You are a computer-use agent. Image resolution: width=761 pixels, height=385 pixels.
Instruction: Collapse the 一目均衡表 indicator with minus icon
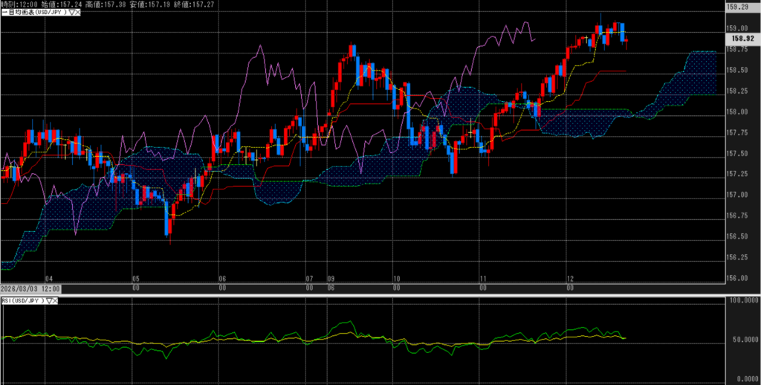coord(3,13)
